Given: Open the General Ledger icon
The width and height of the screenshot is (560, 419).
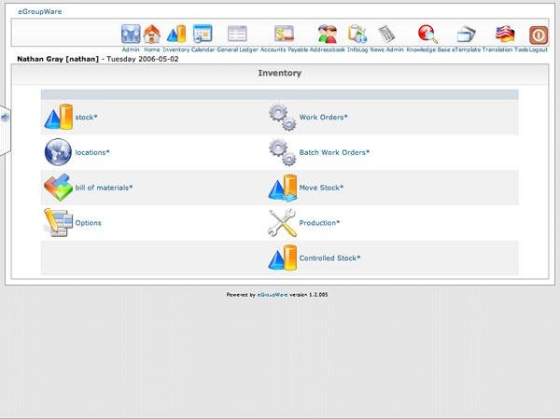Looking at the screenshot, I should click(x=237, y=34).
